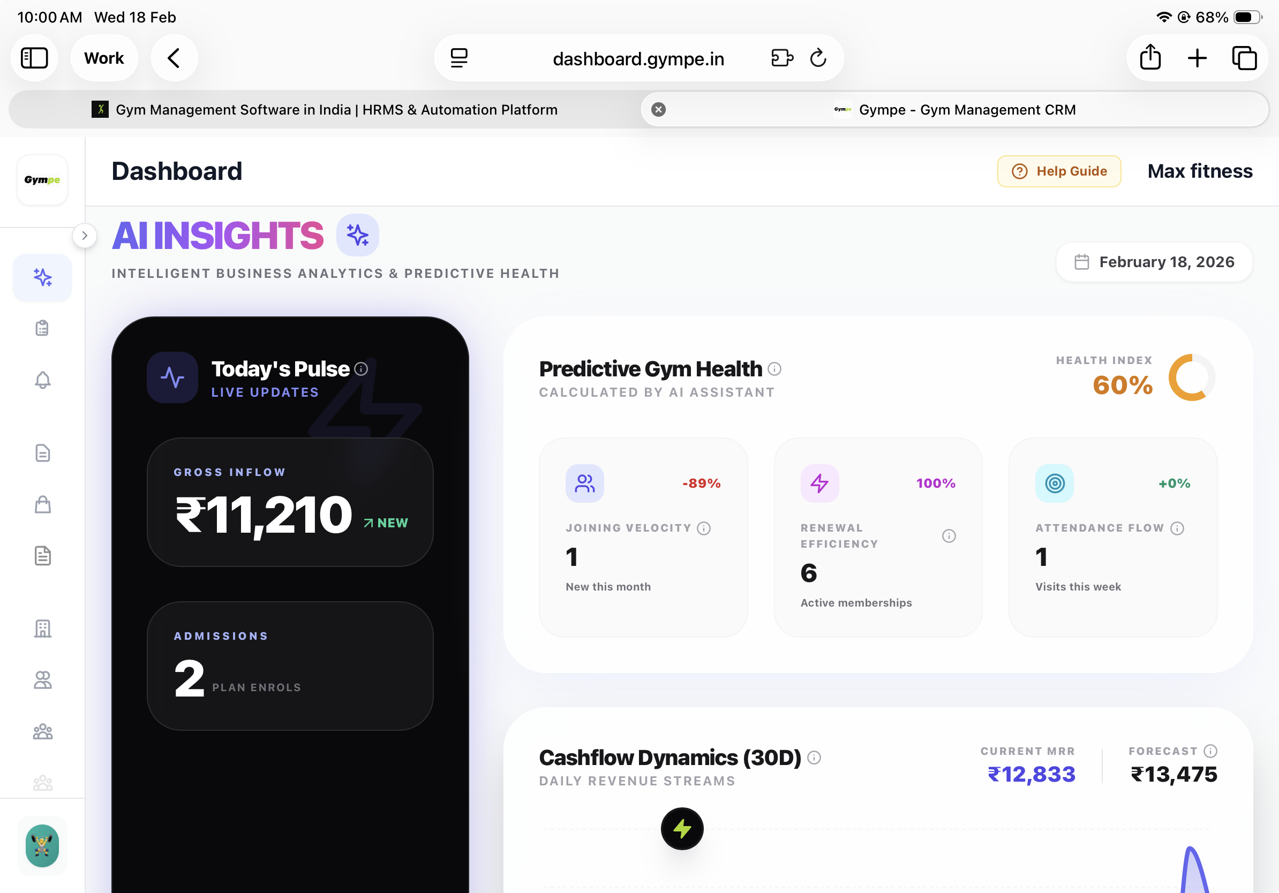The height and width of the screenshot is (893, 1279).
Task: Open the Work tab group menu
Action: coord(104,58)
